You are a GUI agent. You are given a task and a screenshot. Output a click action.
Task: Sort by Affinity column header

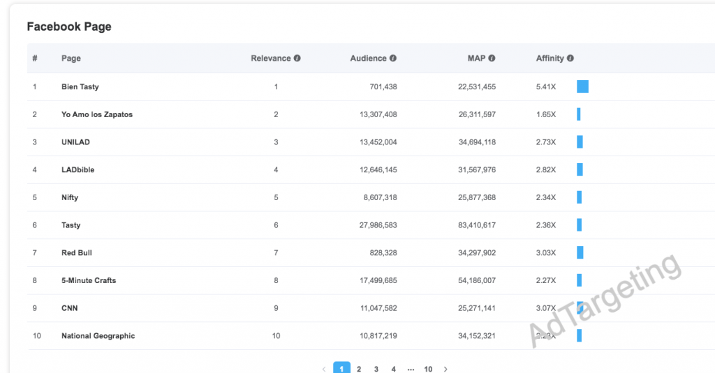(550, 59)
